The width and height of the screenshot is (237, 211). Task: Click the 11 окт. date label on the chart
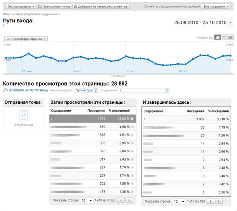[x=131, y=71]
